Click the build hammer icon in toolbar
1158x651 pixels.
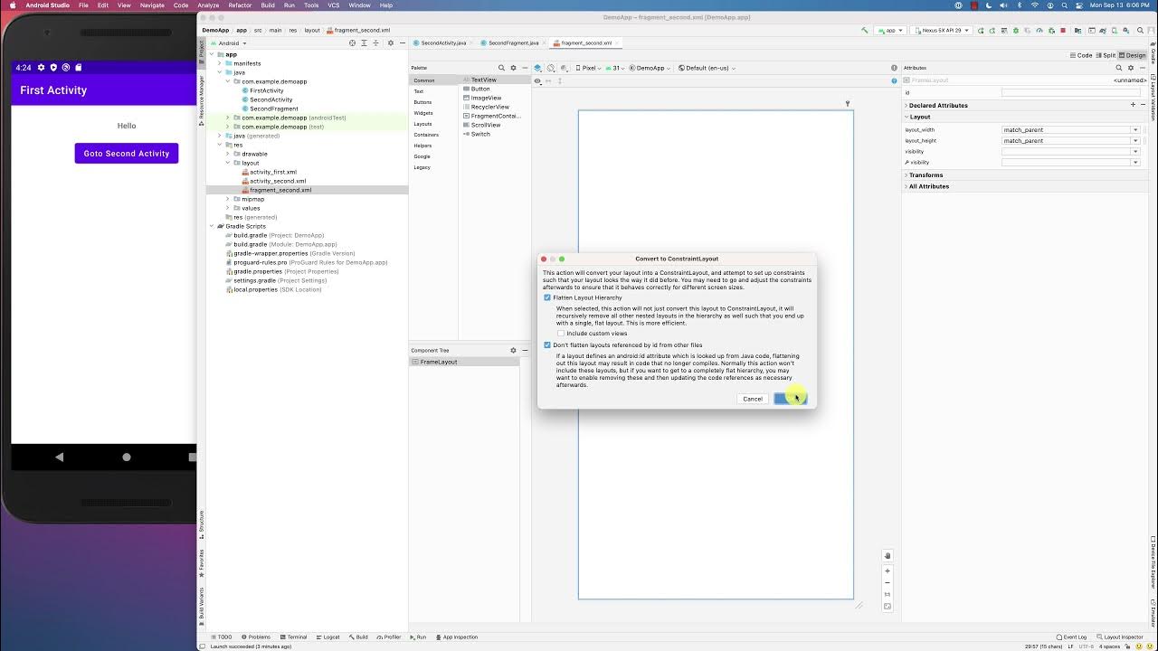(x=865, y=30)
